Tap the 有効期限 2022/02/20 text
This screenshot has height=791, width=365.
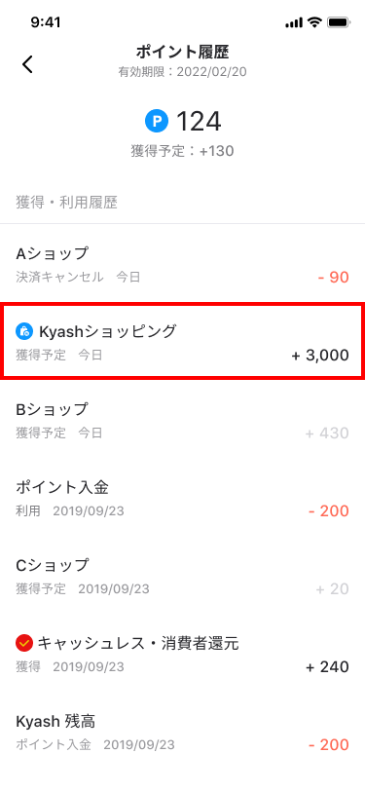(183, 72)
